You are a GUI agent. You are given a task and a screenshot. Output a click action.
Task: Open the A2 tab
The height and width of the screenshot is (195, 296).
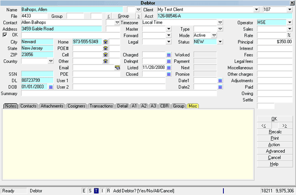pyautogui.click(x=144, y=106)
